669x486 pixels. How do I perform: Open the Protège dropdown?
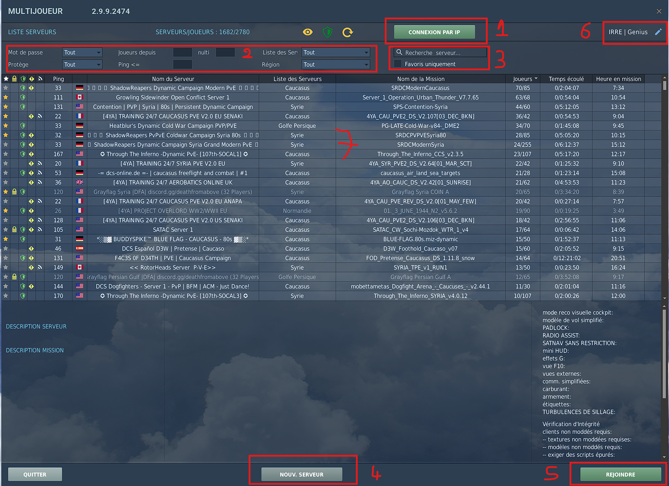tap(82, 64)
